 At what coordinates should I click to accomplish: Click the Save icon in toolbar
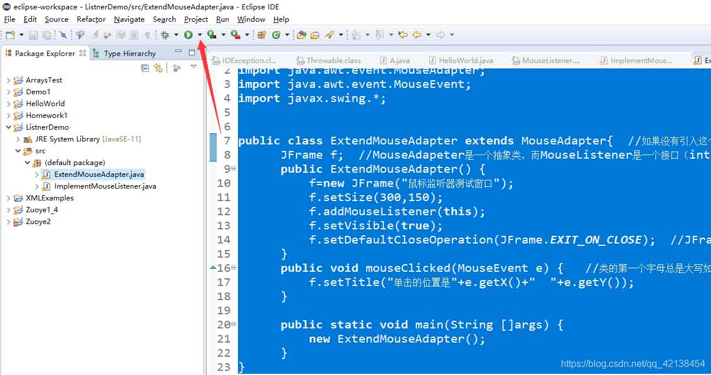[x=33, y=35]
